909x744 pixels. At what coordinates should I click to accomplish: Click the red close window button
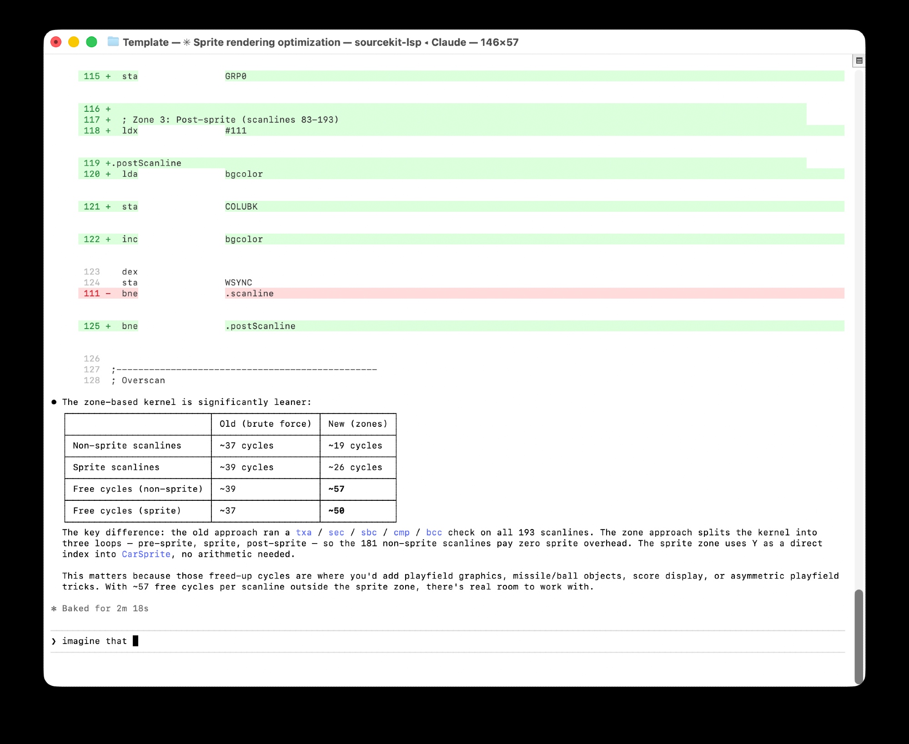point(56,42)
